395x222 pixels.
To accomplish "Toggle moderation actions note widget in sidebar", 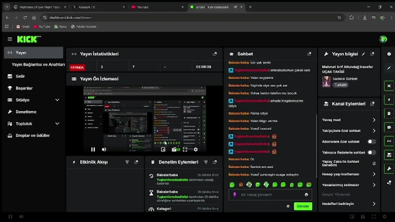I will (389, 113).
